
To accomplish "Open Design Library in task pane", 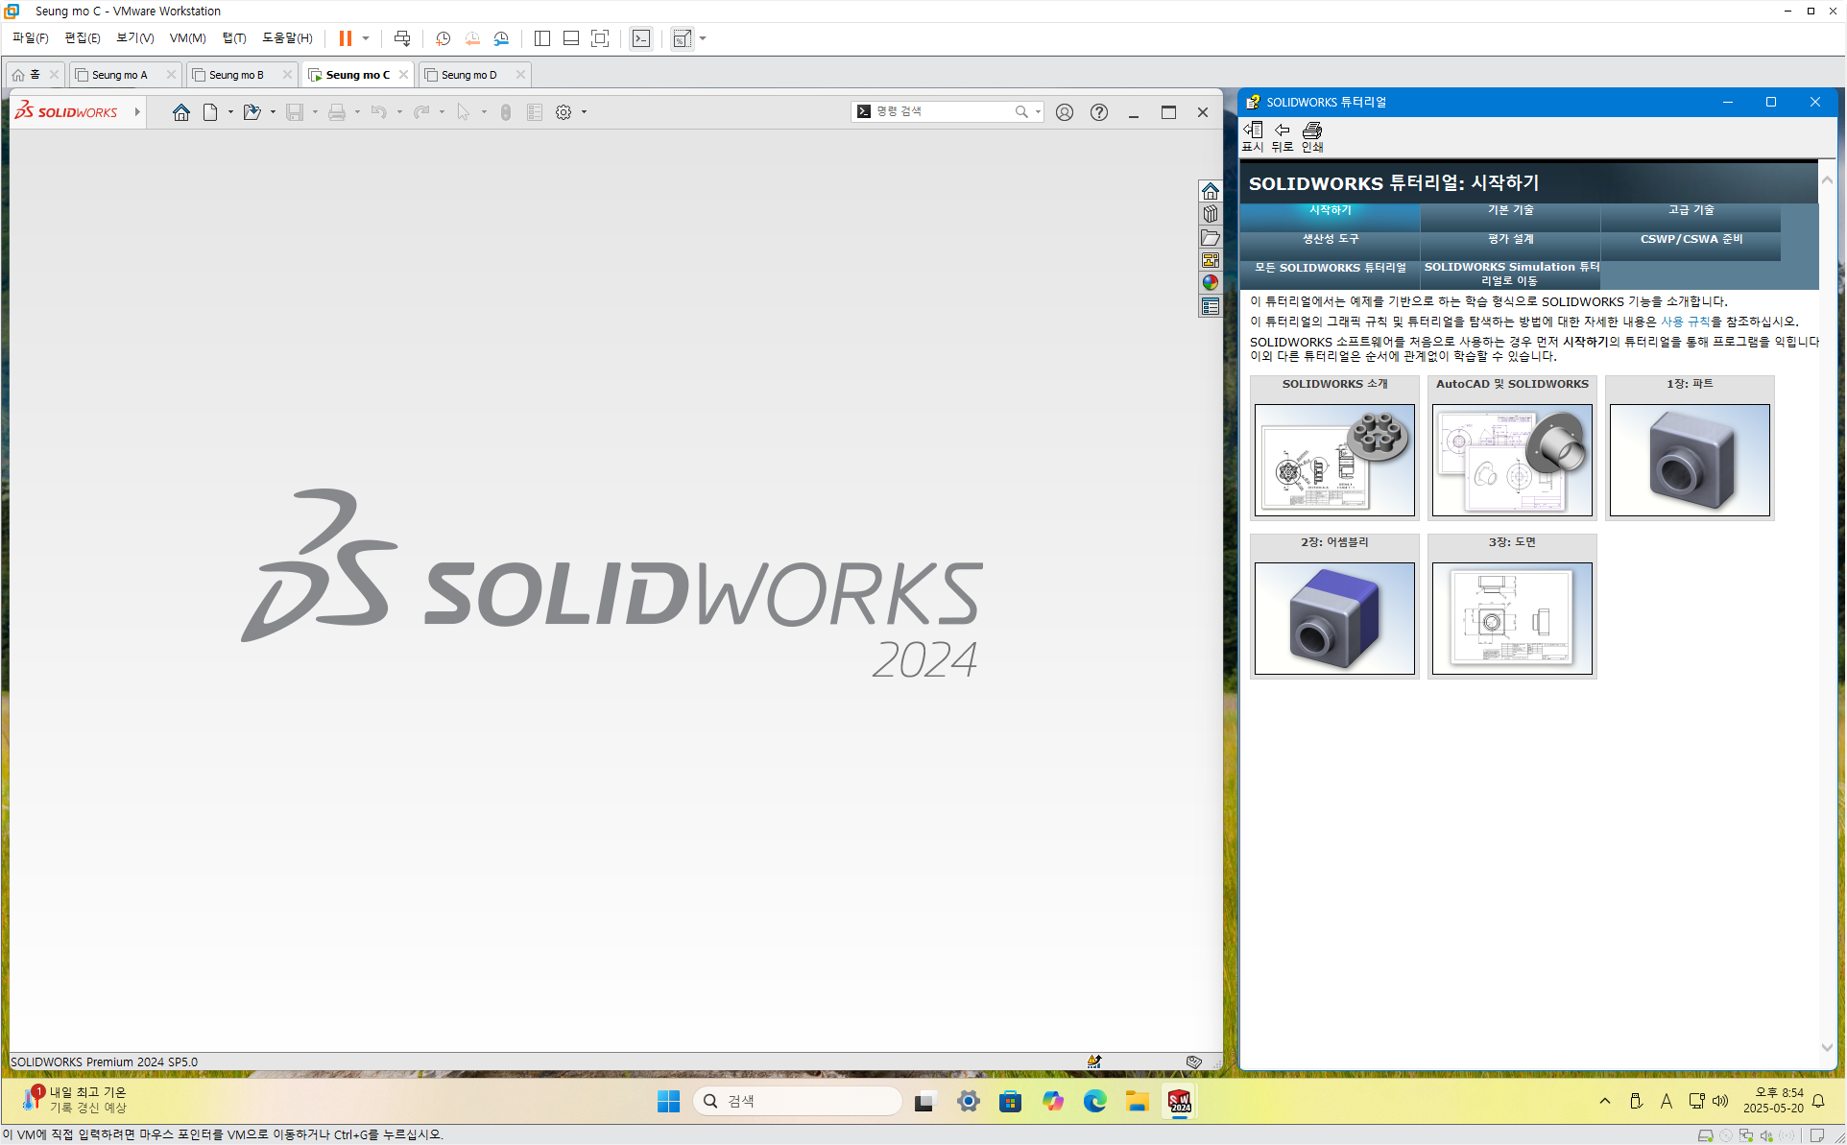I will (1211, 214).
